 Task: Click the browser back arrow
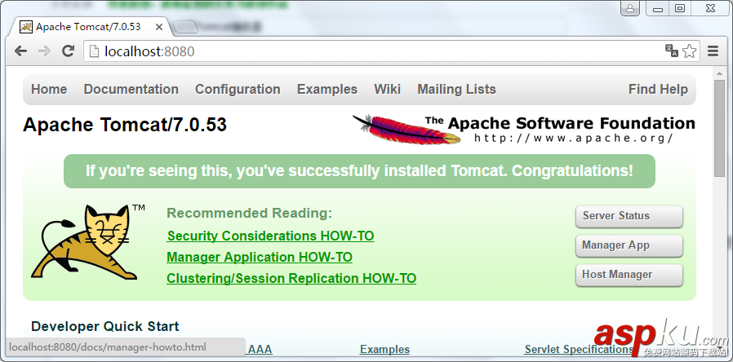tap(21, 51)
